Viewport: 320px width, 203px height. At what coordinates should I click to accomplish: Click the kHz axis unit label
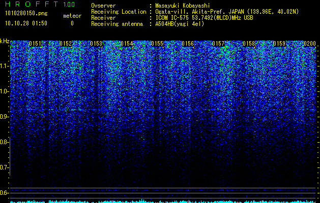pos(5,41)
